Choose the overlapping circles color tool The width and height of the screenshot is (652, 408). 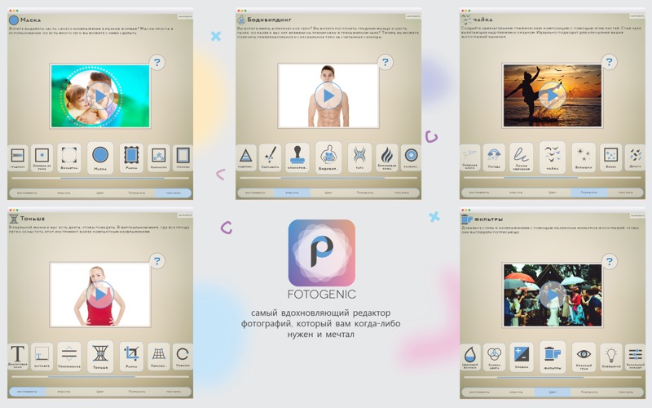click(x=494, y=357)
